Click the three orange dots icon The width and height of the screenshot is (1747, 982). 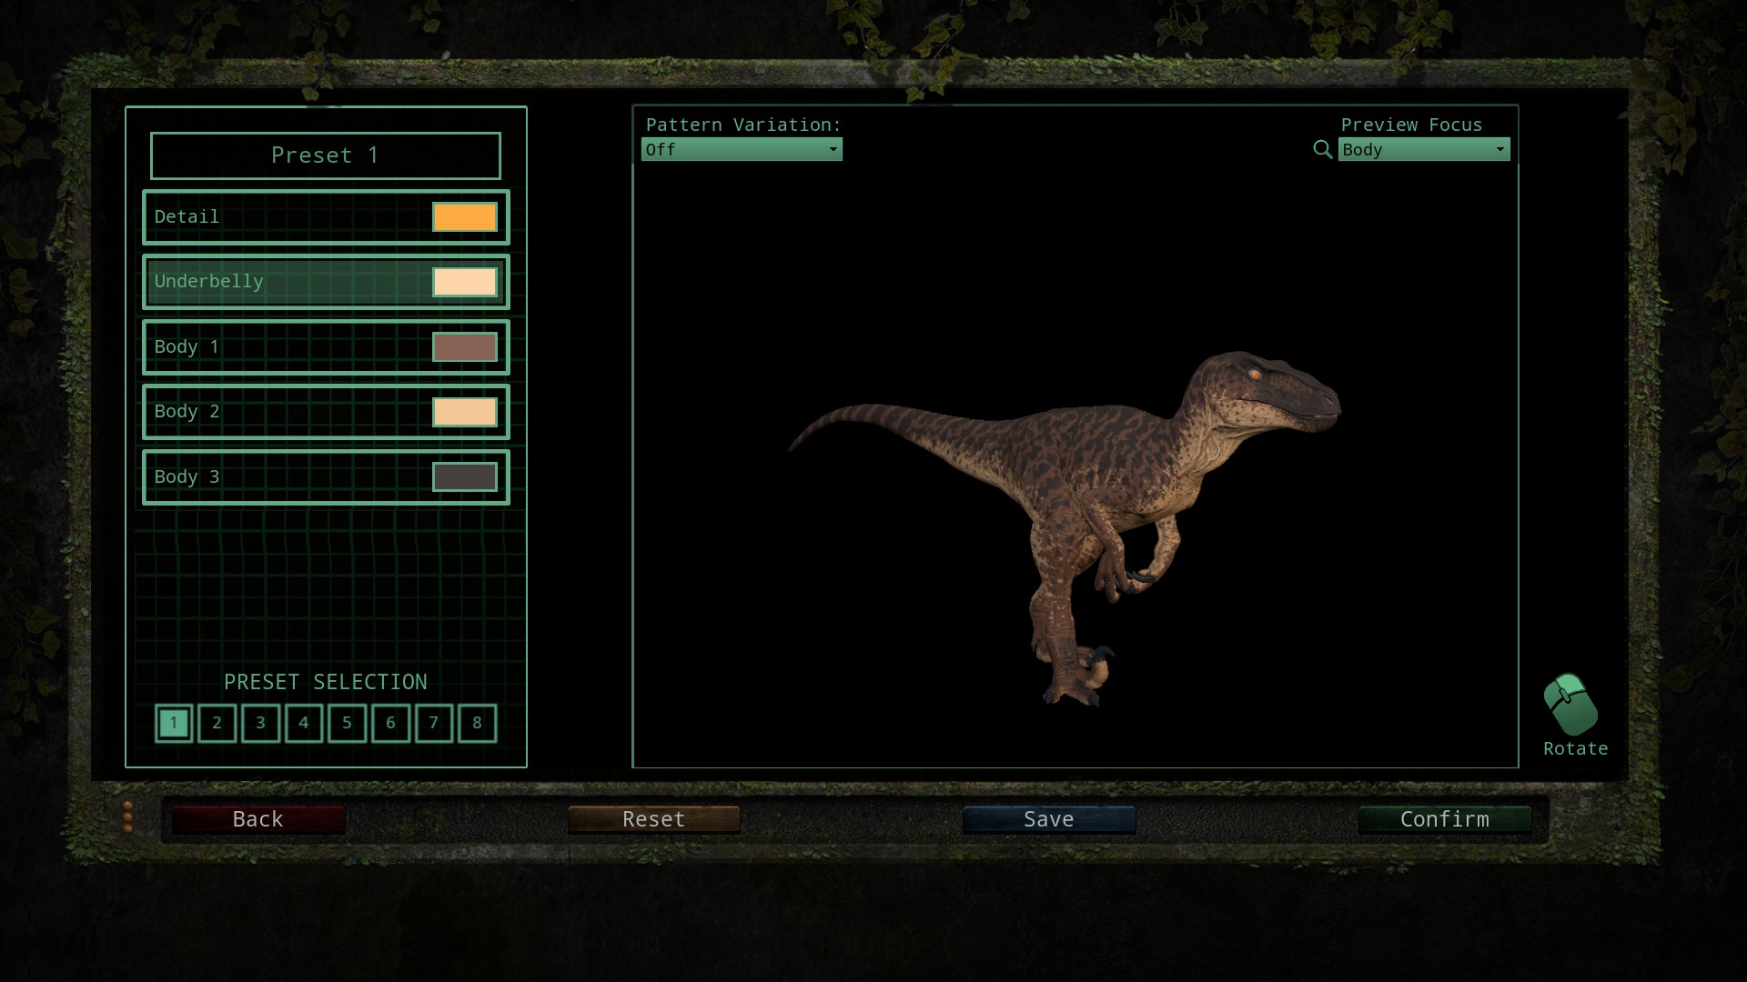pos(127,817)
